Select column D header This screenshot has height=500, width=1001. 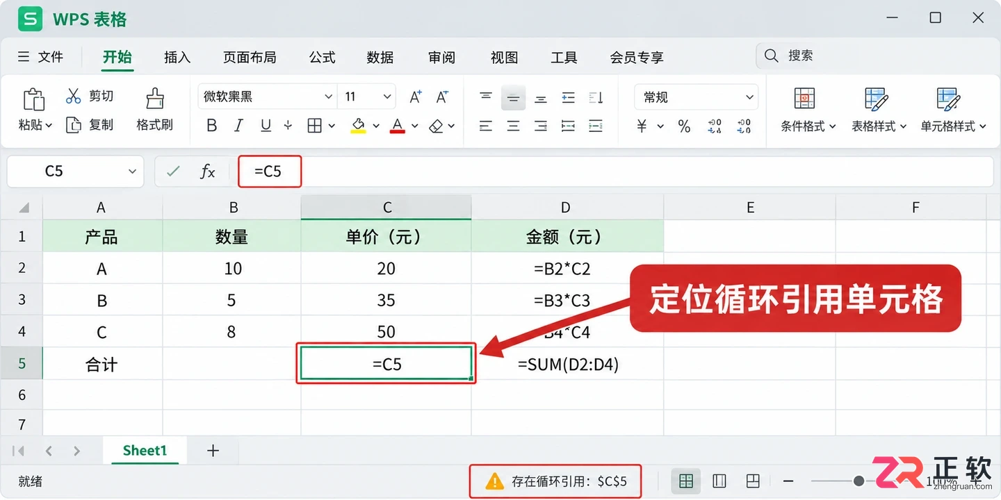click(566, 207)
